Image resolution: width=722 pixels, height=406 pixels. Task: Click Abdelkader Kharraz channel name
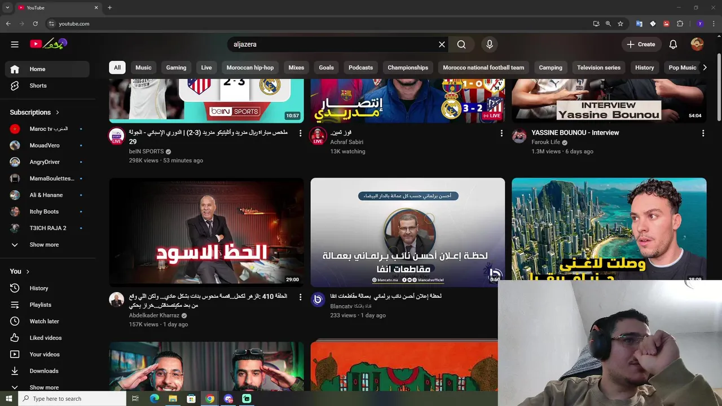(154, 315)
